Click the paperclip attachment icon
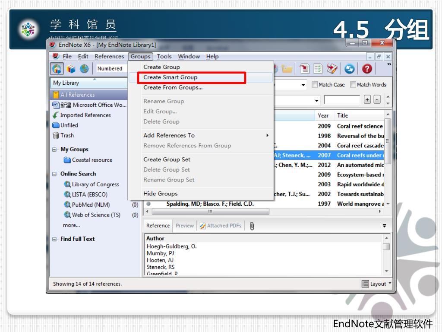442x332 pixels. 252,226
